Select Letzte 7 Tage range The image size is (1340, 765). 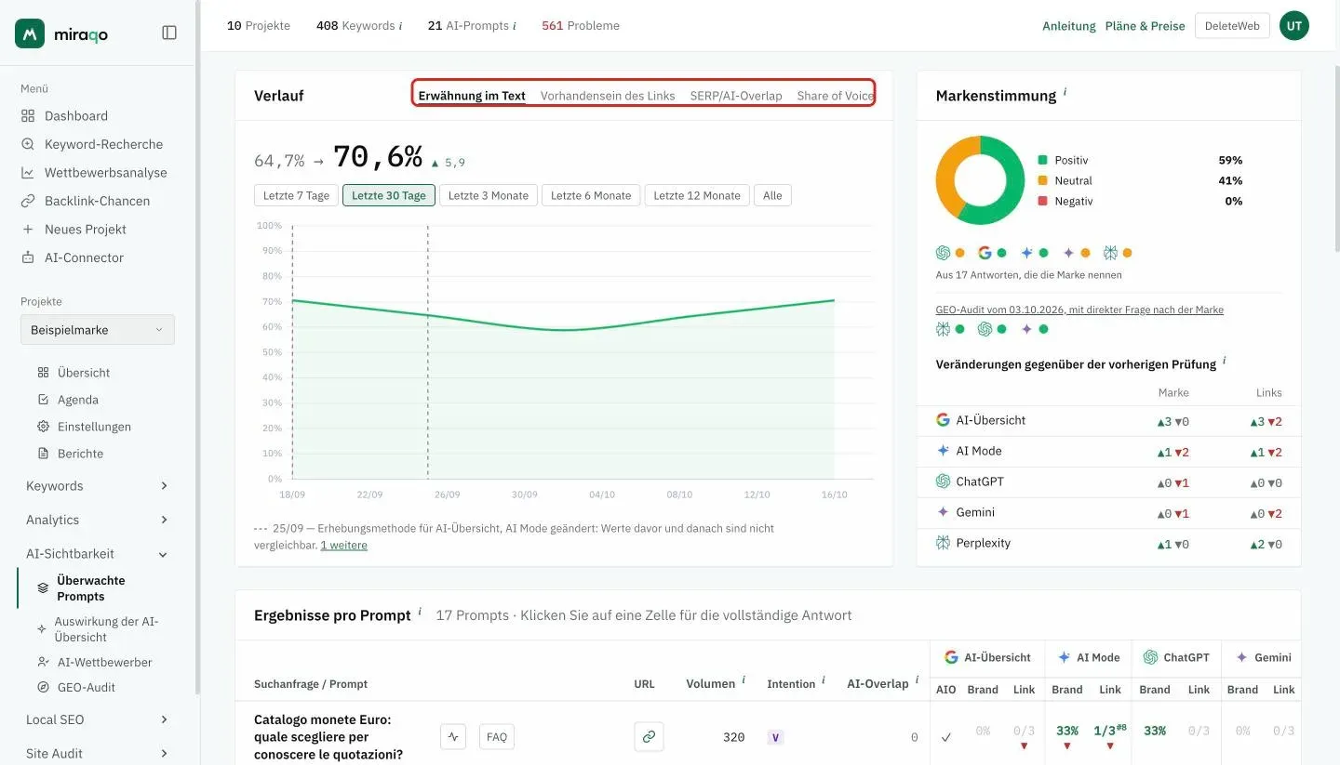(x=296, y=195)
